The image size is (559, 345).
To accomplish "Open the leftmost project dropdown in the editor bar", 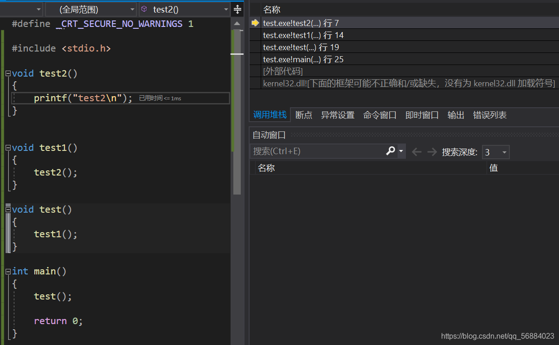I will click(x=21, y=9).
